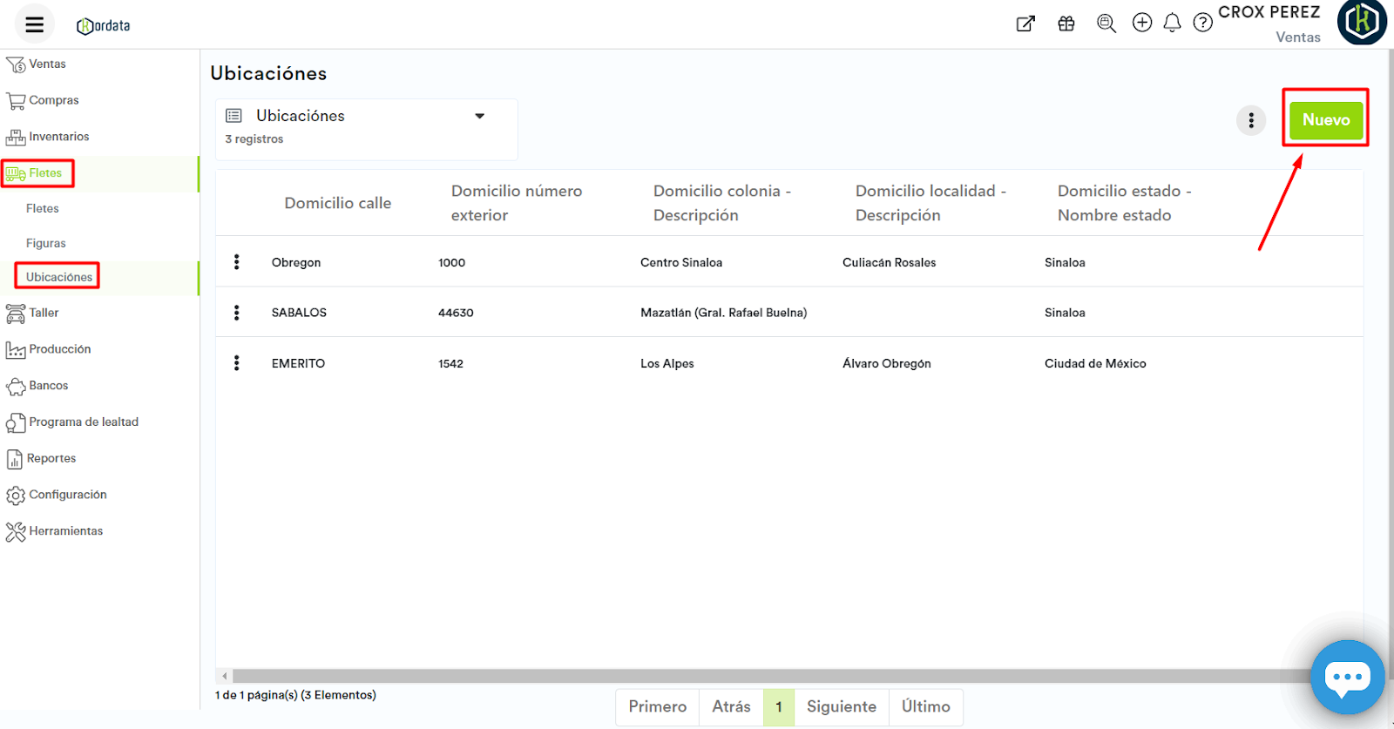The height and width of the screenshot is (729, 1394).
Task: Select Inventarios in the sidebar menu
Action: [x=58, y=137]
